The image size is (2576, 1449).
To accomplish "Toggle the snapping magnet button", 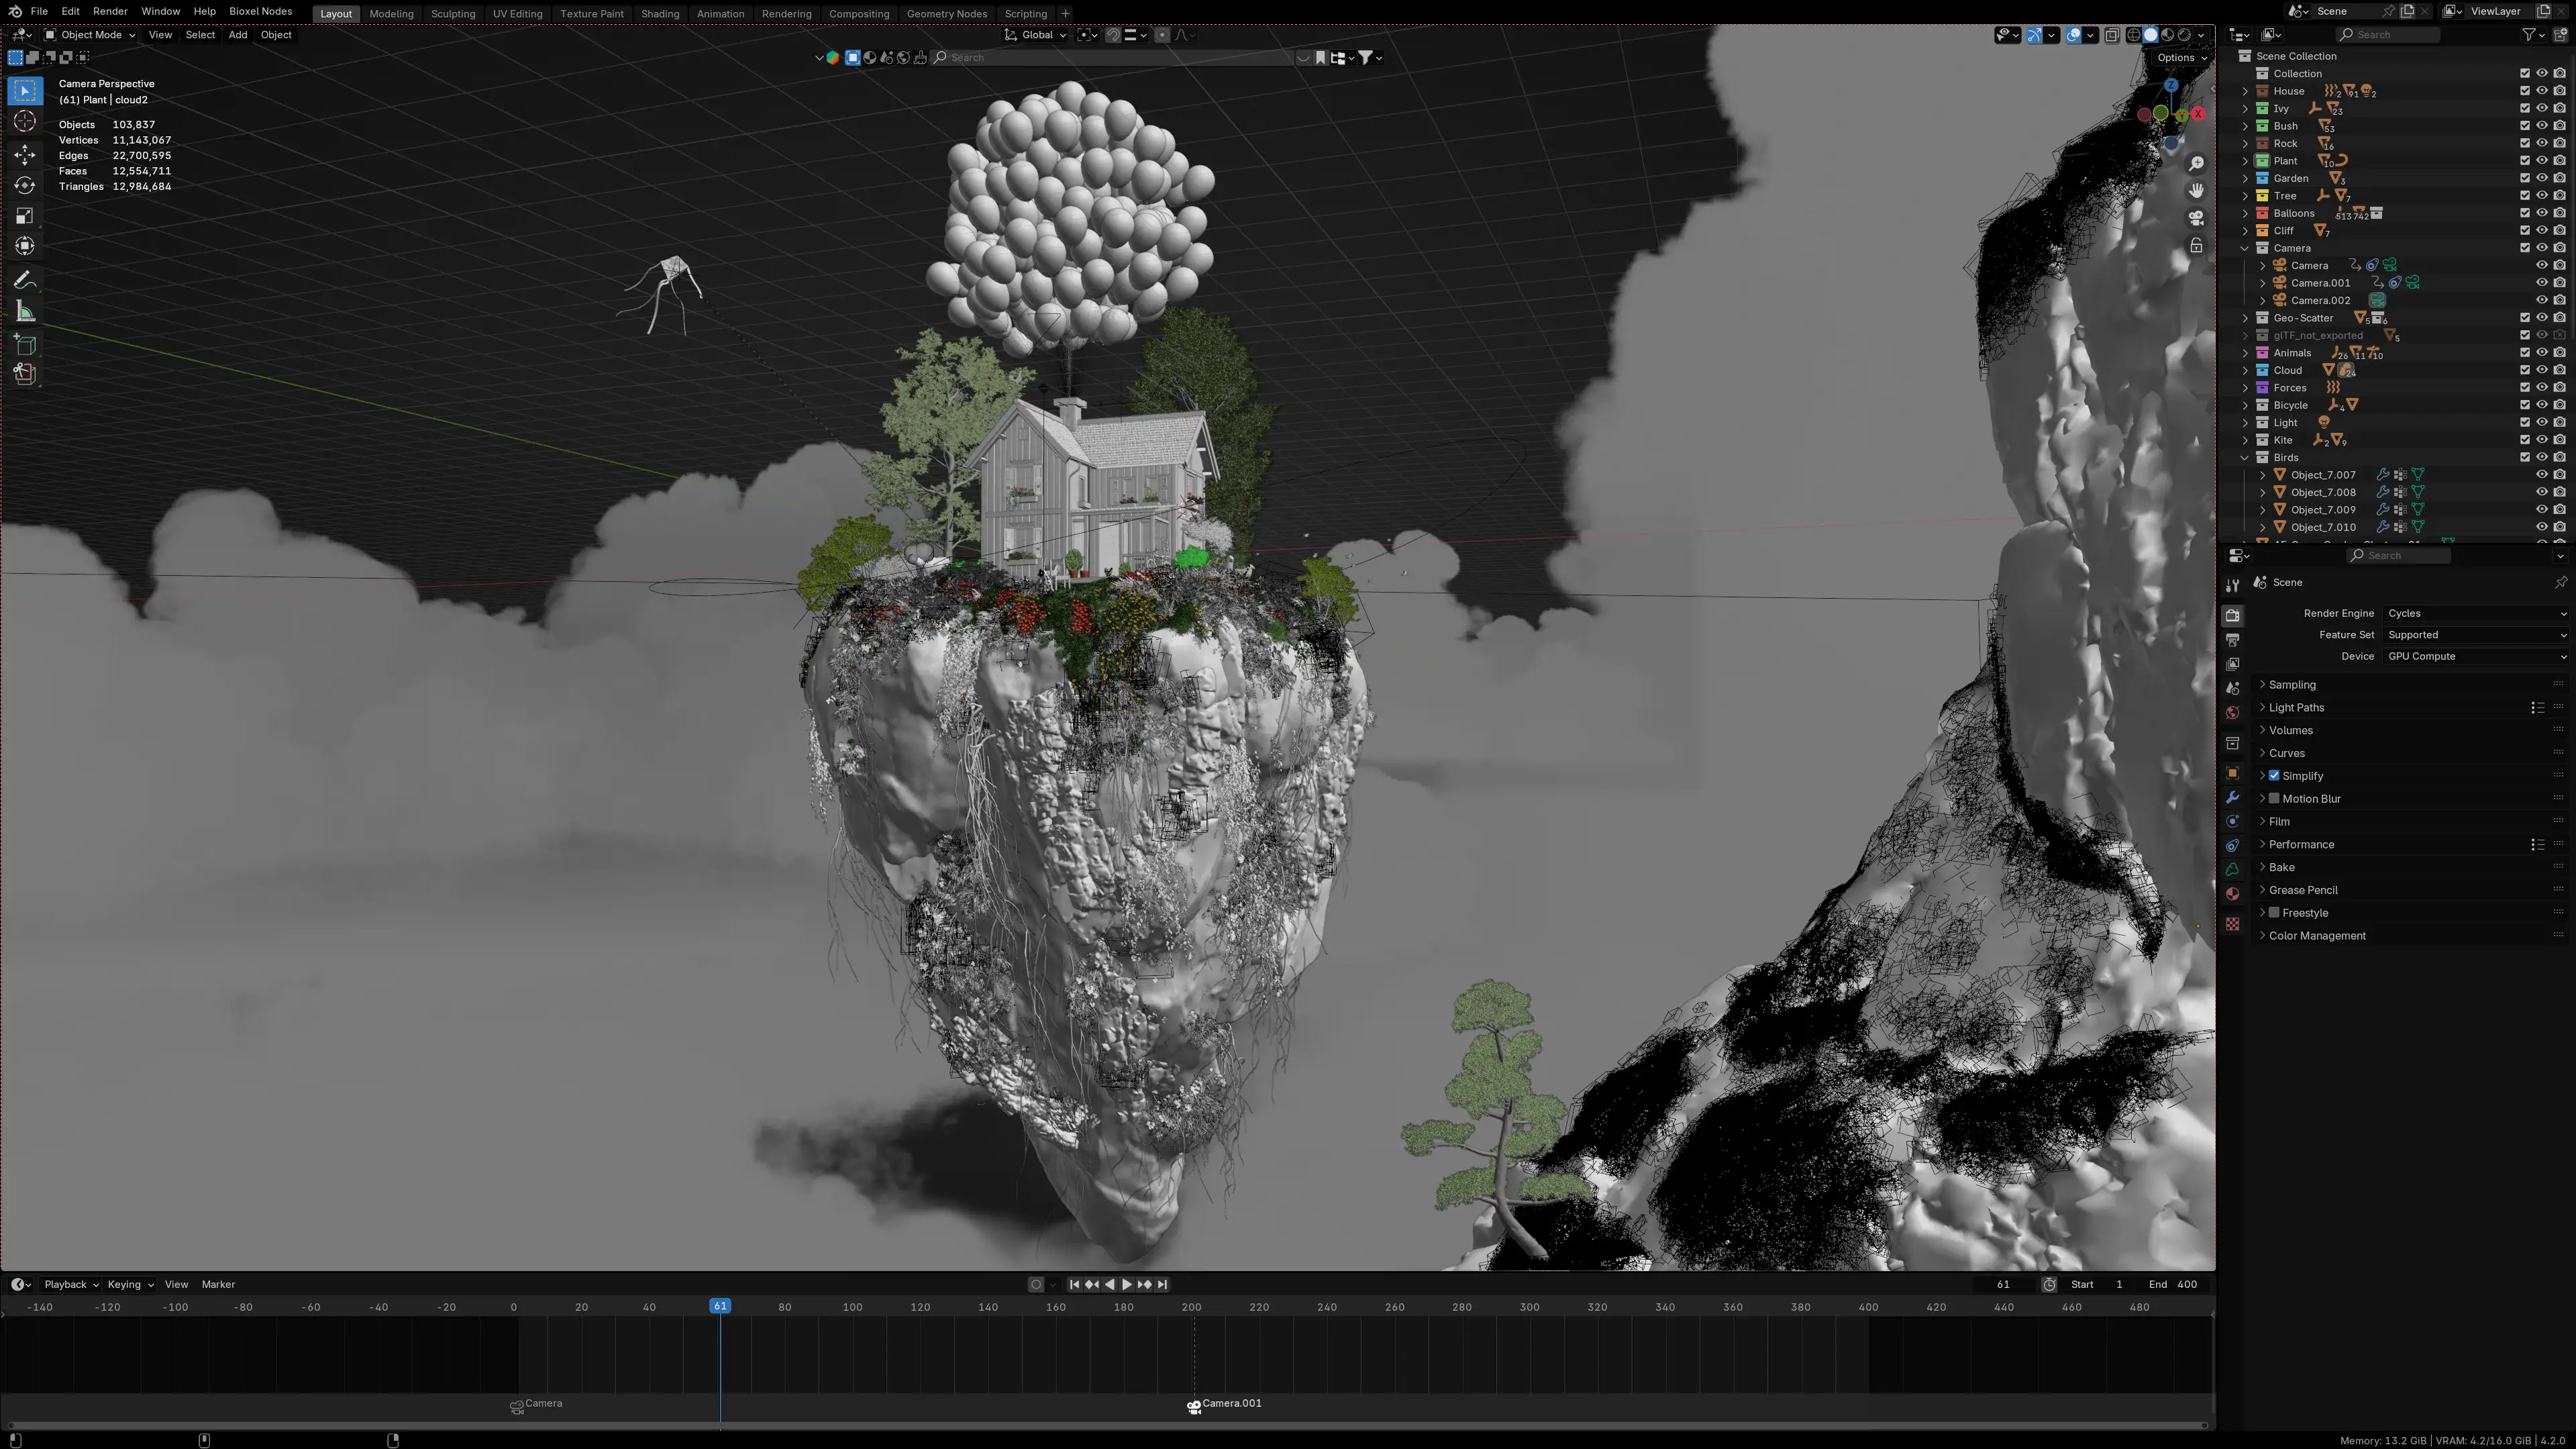I will (x=1113, y=35).
